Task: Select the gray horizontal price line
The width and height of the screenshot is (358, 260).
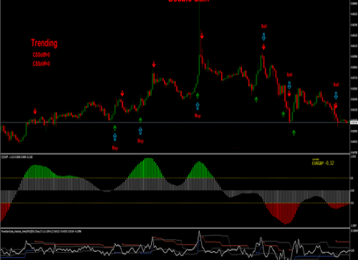Action: [175, 122]
